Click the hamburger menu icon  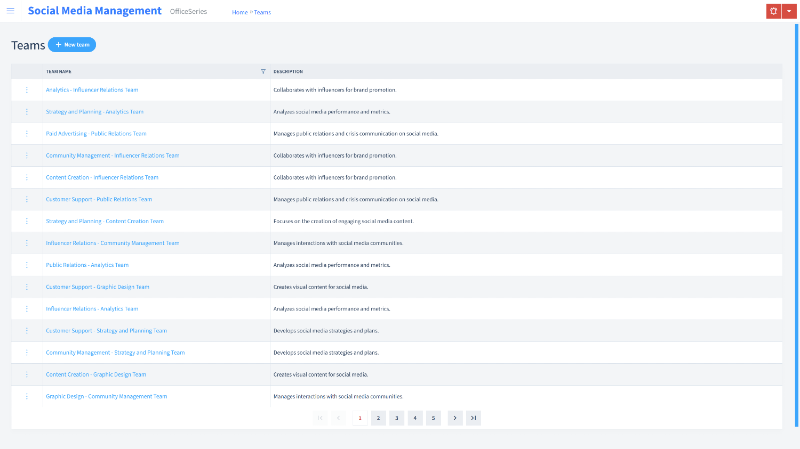pos(11,11)
